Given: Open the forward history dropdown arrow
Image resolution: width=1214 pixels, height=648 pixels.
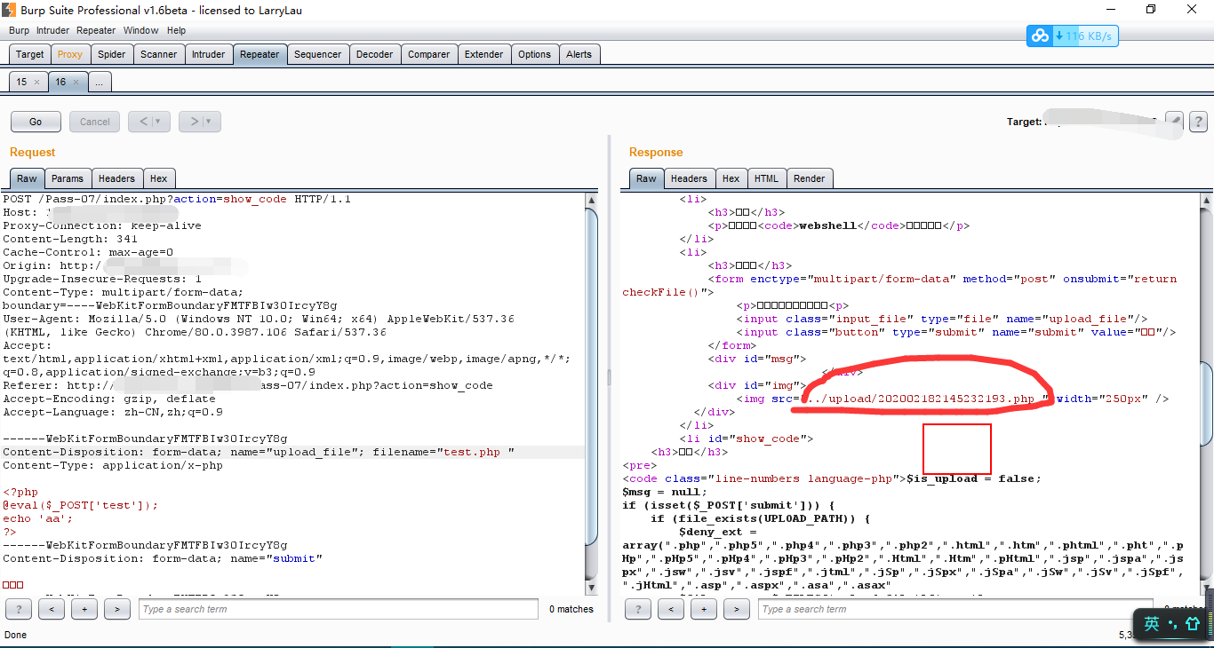Looking at the screenshot, I should [x=208, y=122].
